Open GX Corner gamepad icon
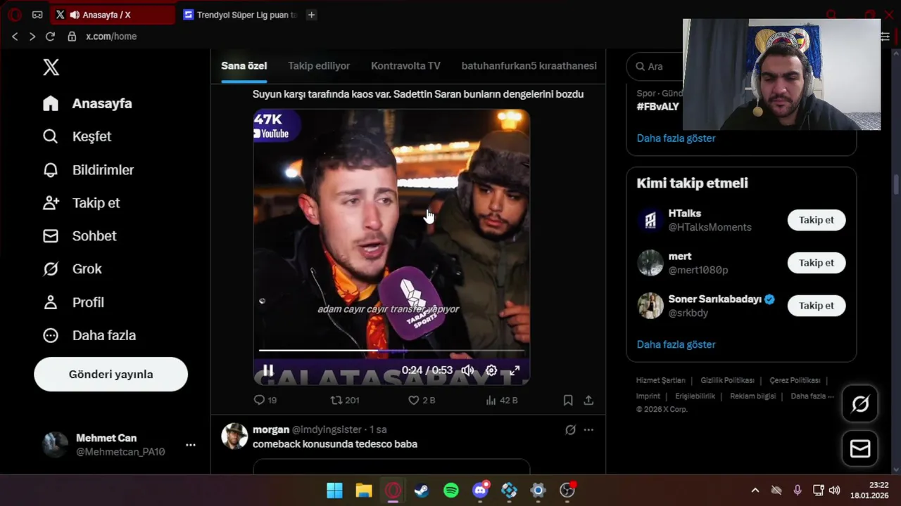 [37, 15]
